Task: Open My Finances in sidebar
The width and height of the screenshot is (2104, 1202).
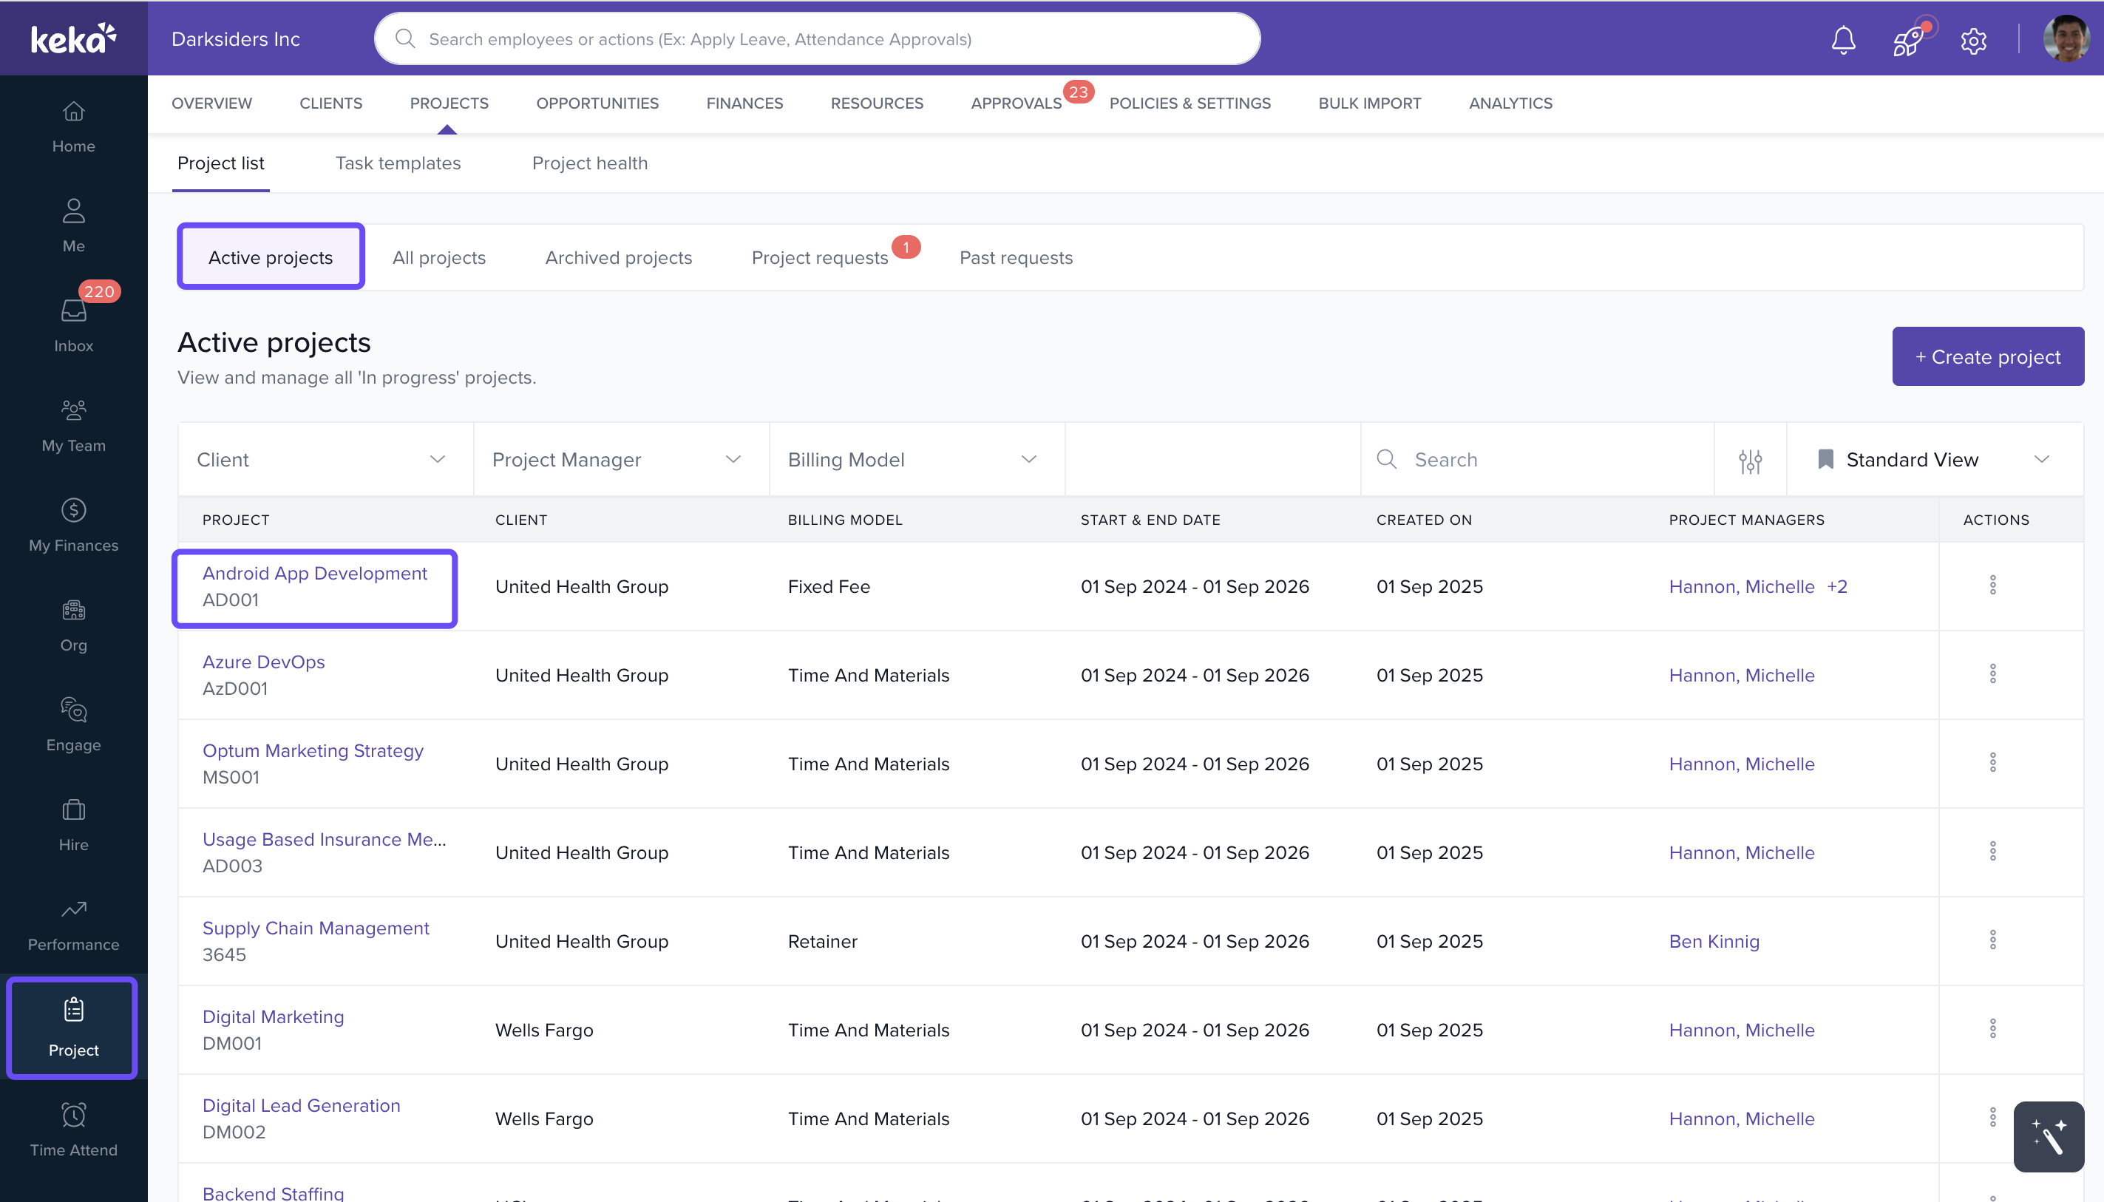Action: (x=73, y=525)
